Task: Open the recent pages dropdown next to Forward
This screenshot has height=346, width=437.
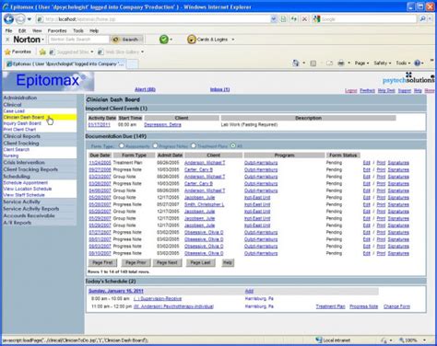Action: click(30, 19)
